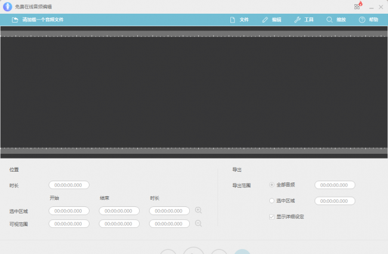Viewport: 388px width, 254px height.
Task: Click the file document icon
Action: [232, 20]
